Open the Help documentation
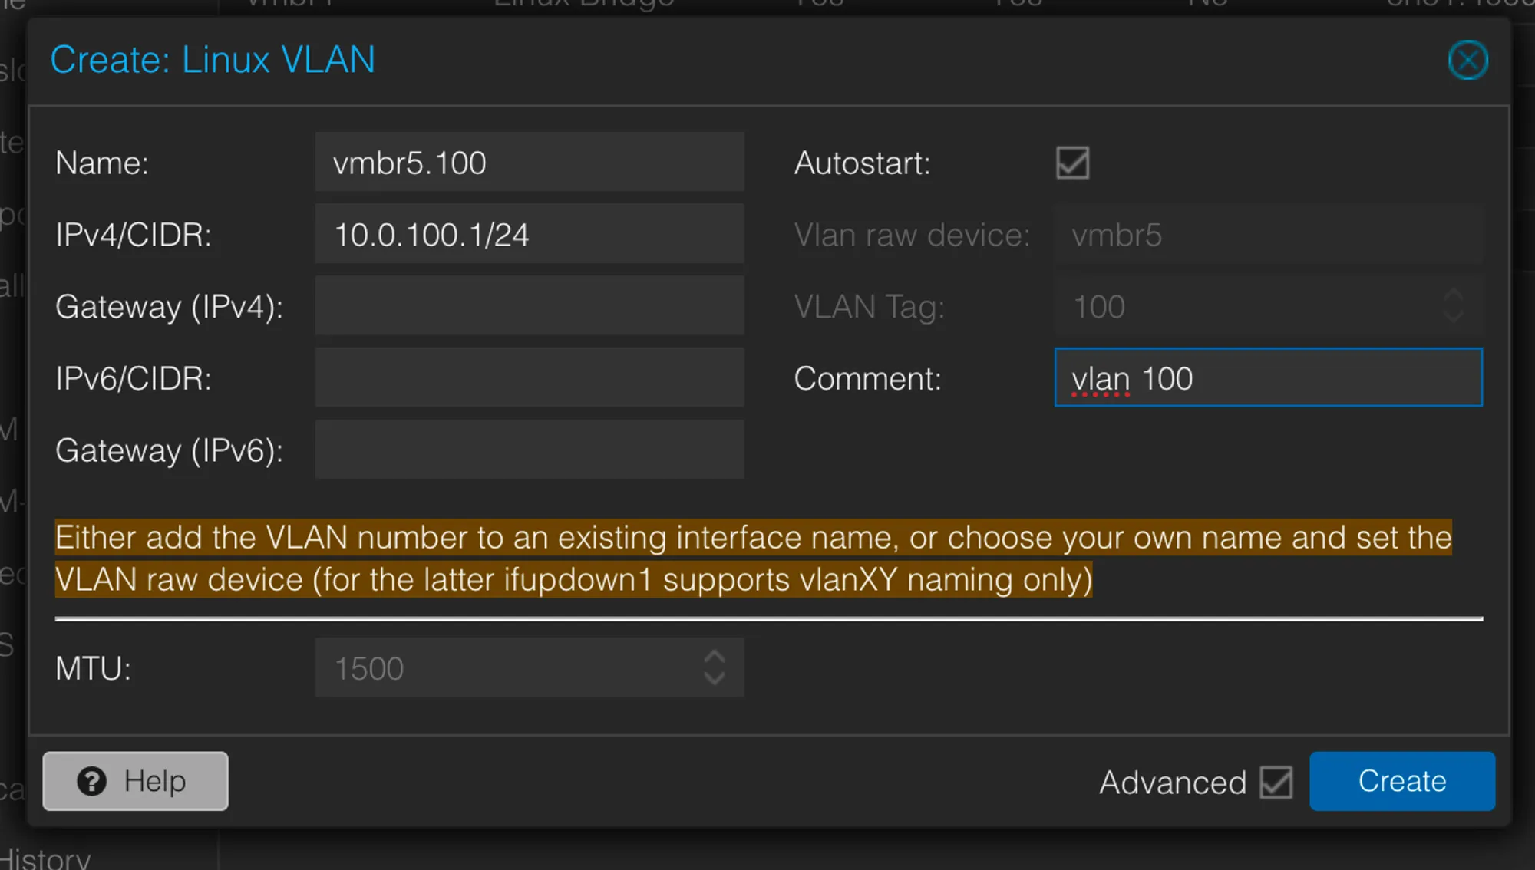Image resolution: width=1535 pixels, height=870 pixels. pos(134,781)
